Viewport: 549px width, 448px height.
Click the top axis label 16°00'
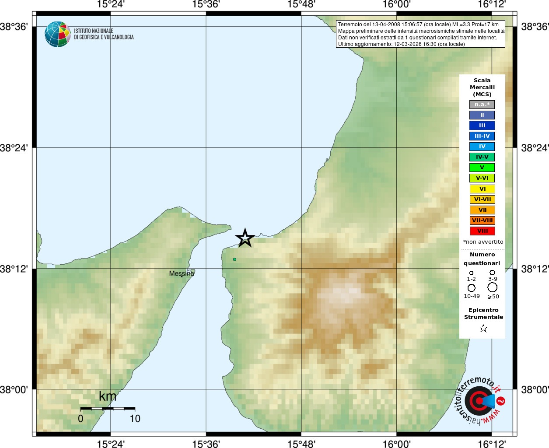pos(397,4)
